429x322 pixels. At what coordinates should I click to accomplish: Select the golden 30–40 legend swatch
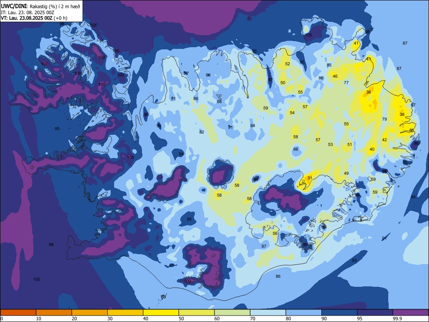125,313
